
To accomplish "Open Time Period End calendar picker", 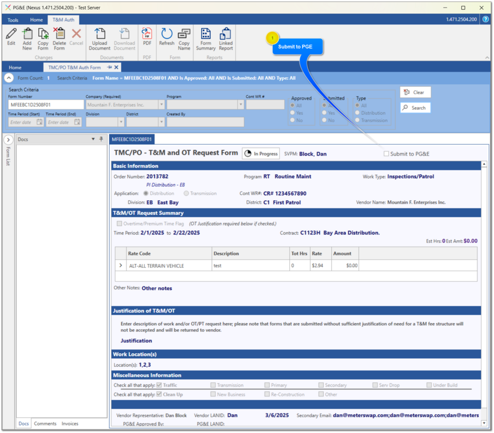I will (x=78, y=122).
